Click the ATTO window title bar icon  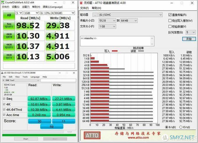point(81,3)
